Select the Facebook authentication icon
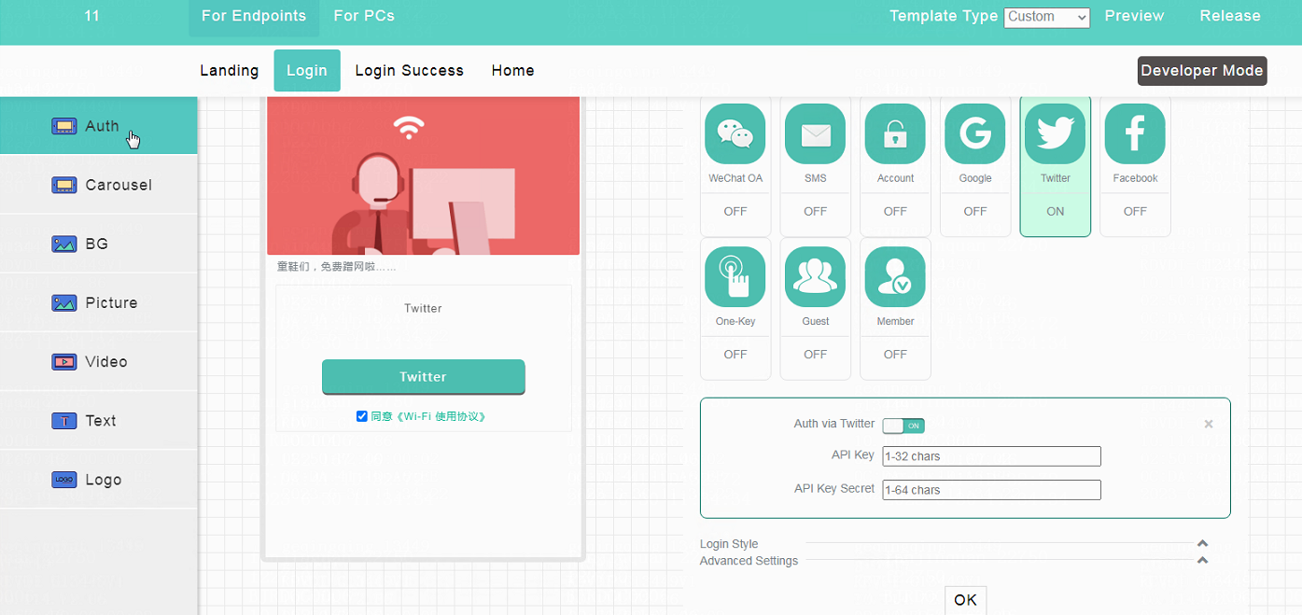 tap(1135, 133)
